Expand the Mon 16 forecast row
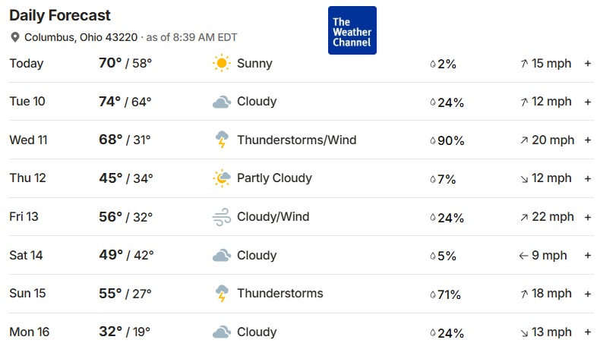The image size is (600, 346). [x=588, y=332]
